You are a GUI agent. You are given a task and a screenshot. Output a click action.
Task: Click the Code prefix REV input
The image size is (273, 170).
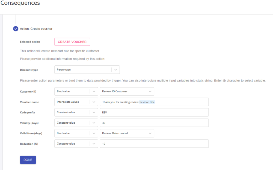point(154,112)
